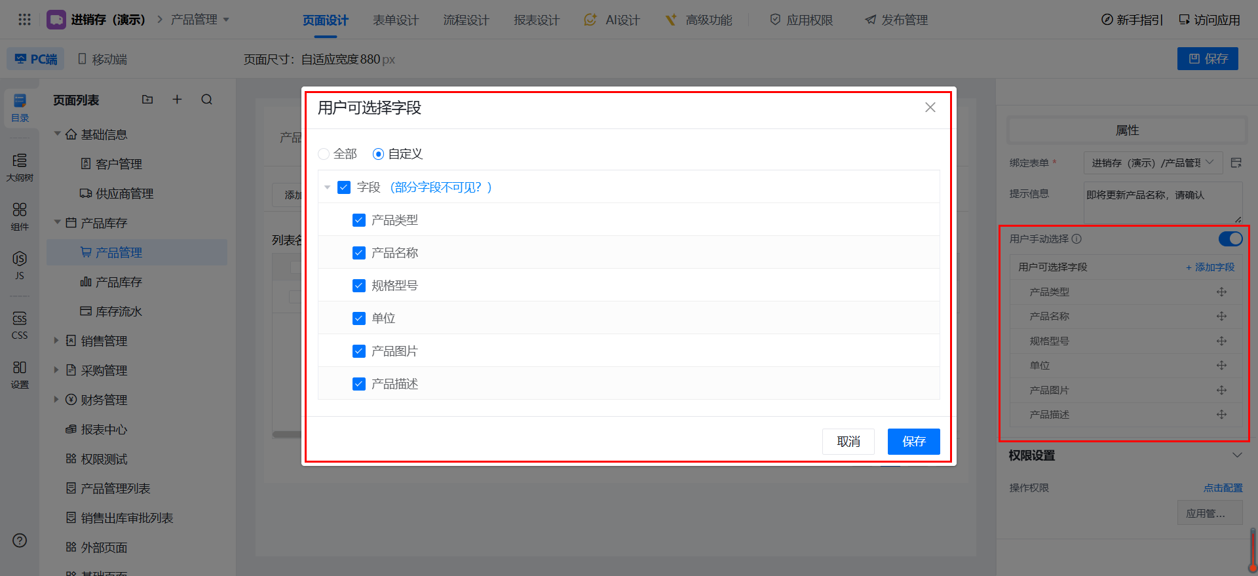Click the help question mark icon
The width and height of the screenshot is (1258, 576).
(20, 541)
